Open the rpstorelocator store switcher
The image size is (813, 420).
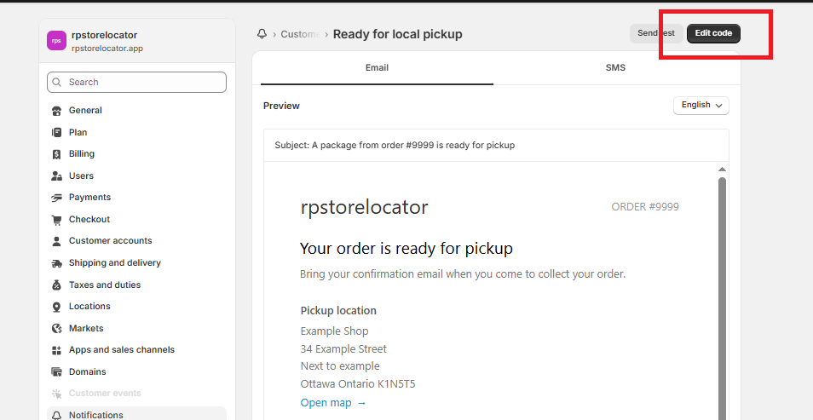coord(136,41)
